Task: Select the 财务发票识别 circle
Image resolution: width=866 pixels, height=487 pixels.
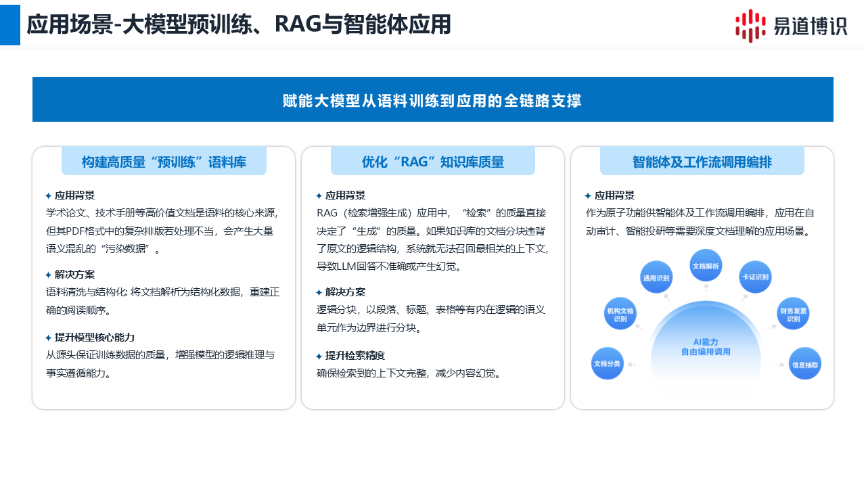Action: tap(793, 314)
